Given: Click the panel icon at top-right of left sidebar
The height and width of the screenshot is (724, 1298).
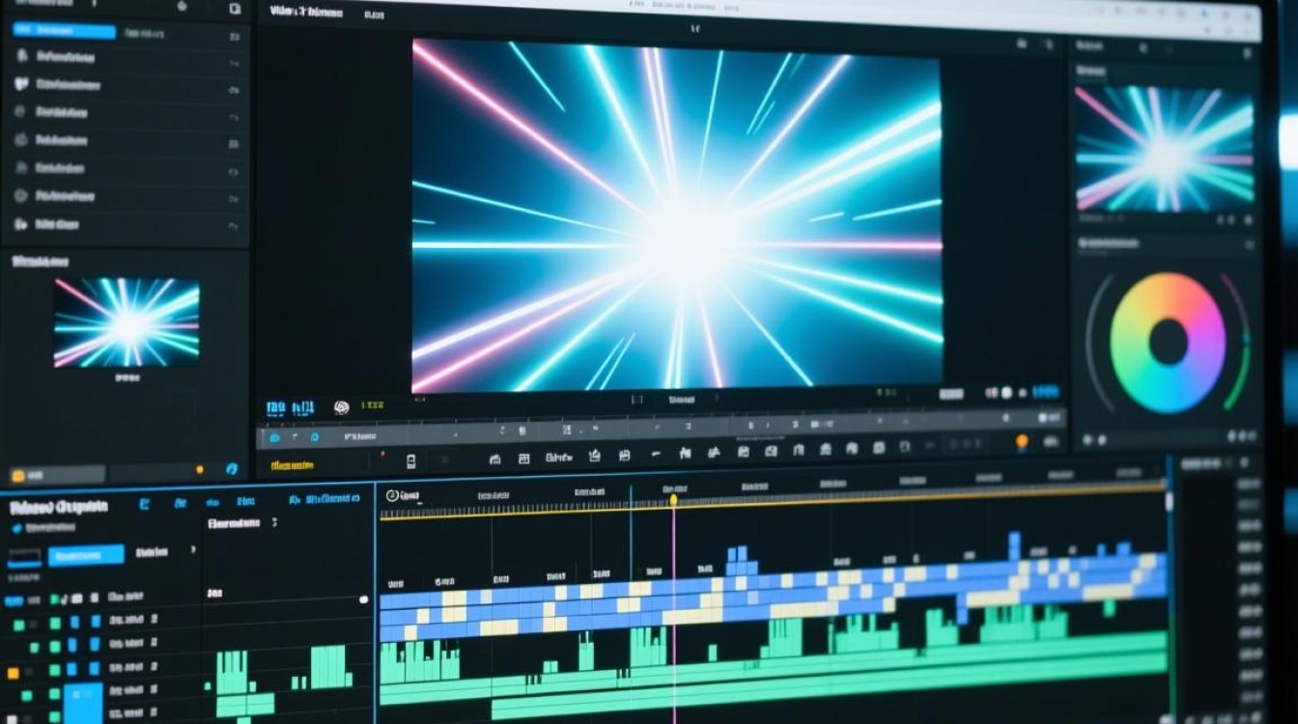Looking at the screenshot, I should (x=235, y=9).
